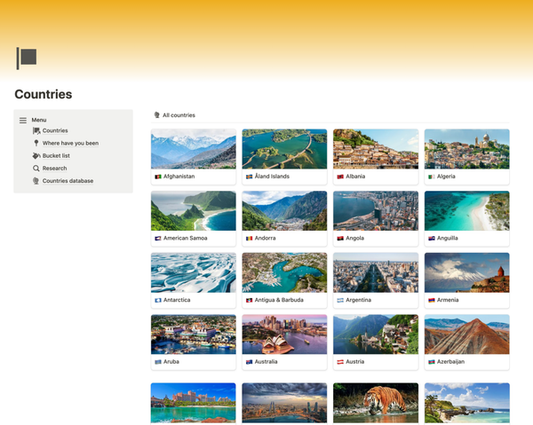
Task: Click the Aruba flag icon
Action: [158, 362]
